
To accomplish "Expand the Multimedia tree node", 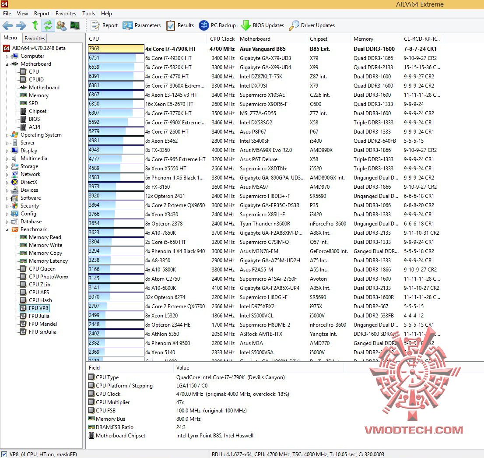I will click(7, 159).
